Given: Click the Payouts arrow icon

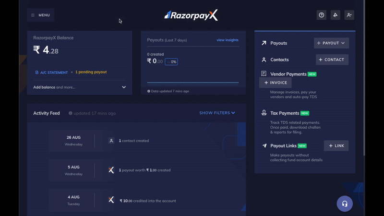Looking at the screenshot, I should coord(264,43).
